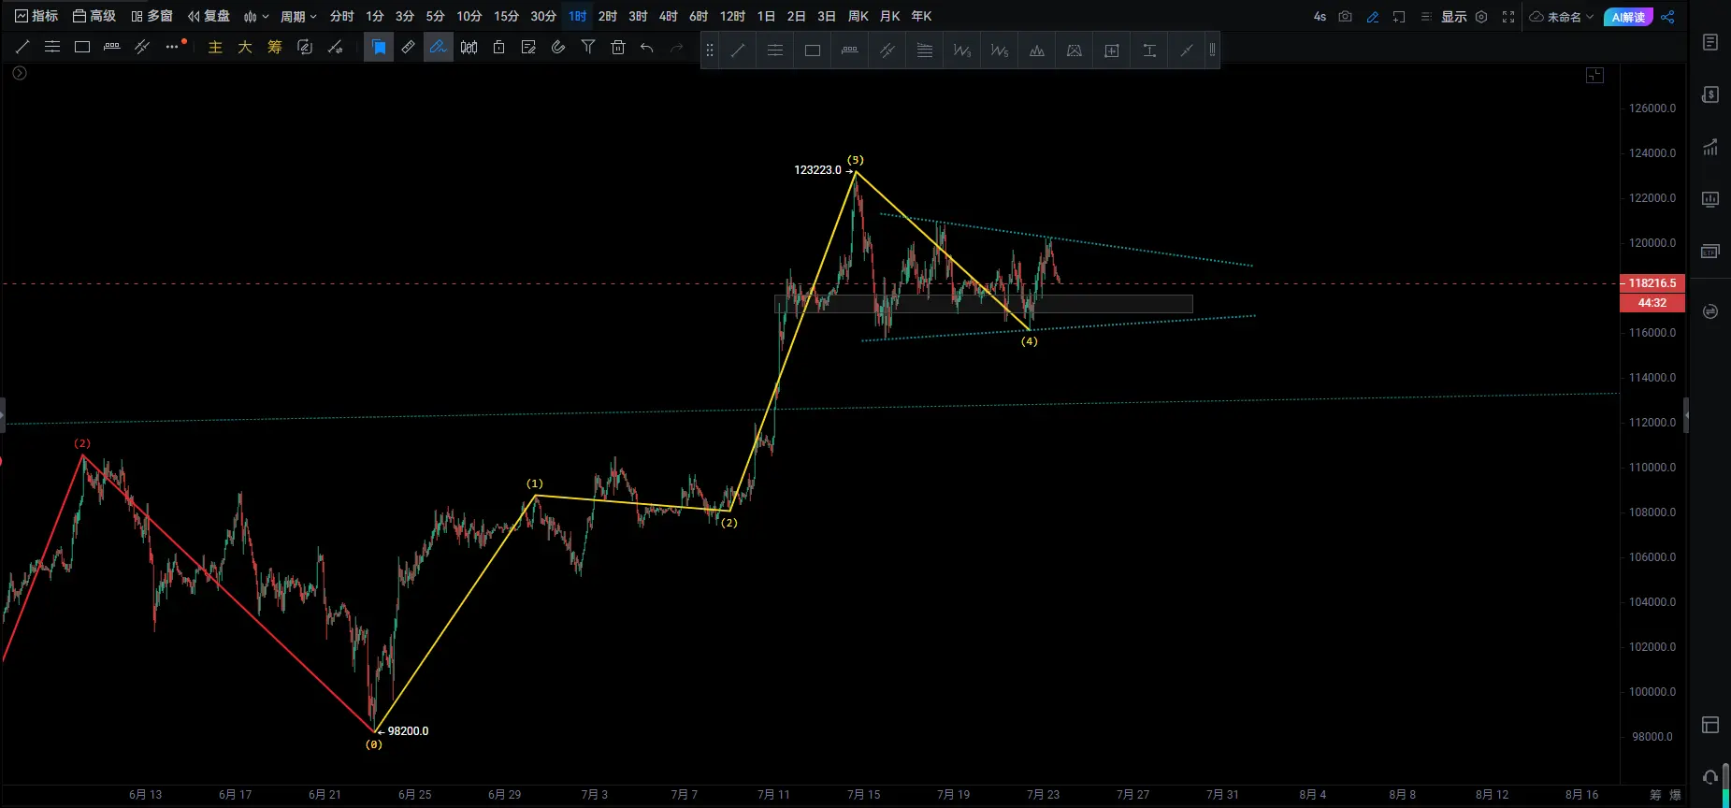Select the rectangle tool in floating toolbar
This screenshot has width=1731, height=808.
pos(813,50)
